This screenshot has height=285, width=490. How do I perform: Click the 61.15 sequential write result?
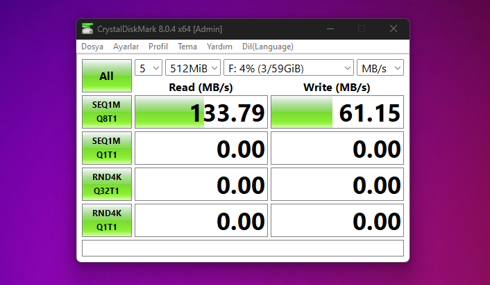(x=337, y=112)
